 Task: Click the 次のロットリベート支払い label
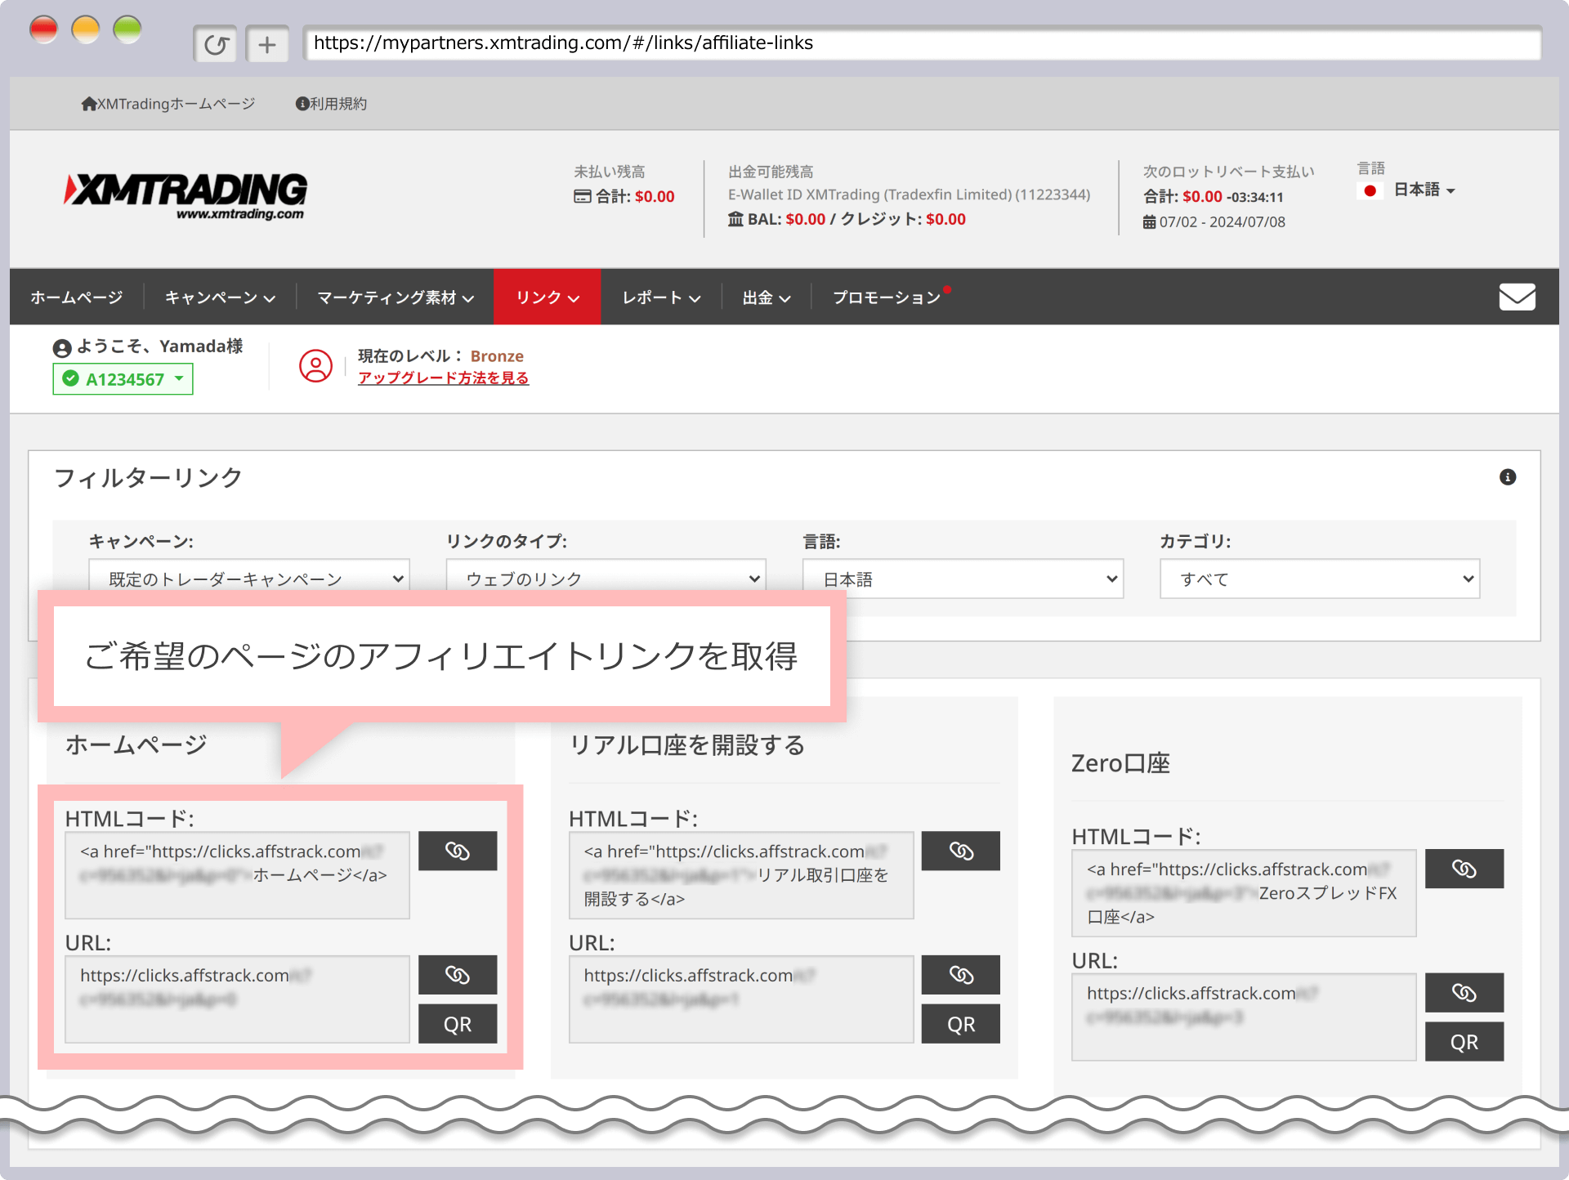point(1228,172)
